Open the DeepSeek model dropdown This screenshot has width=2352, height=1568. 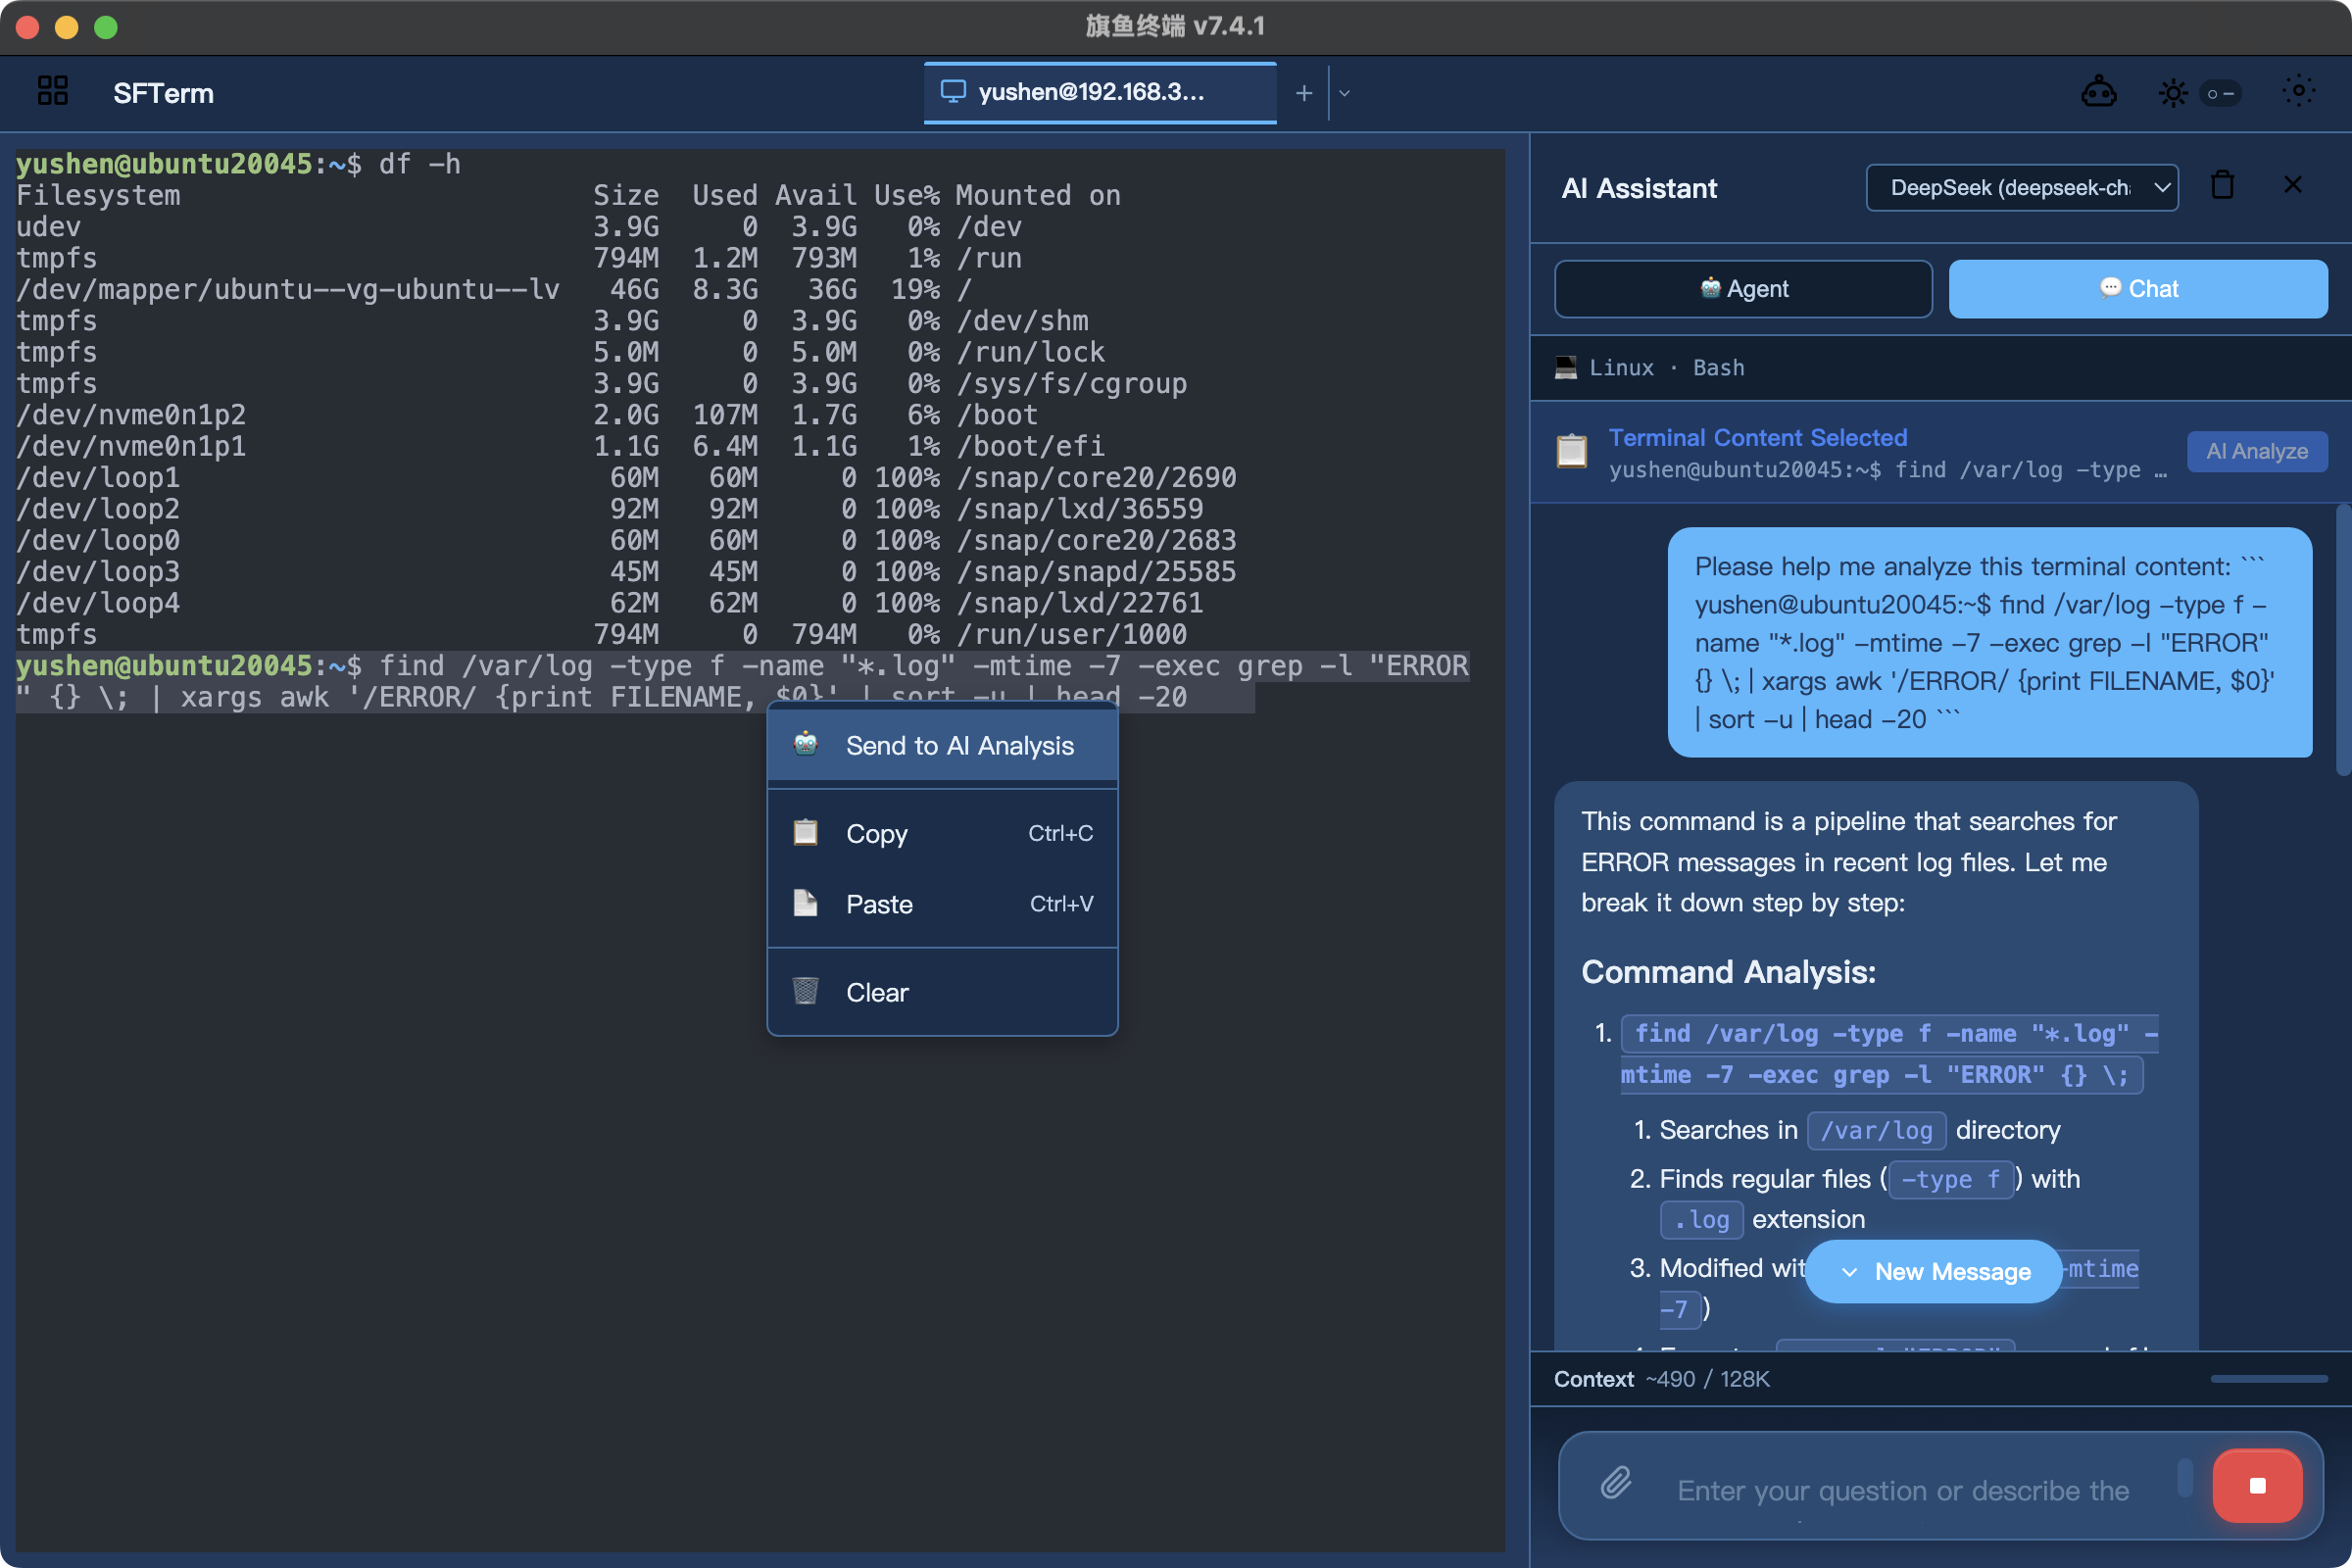(x=2021, y=188)
